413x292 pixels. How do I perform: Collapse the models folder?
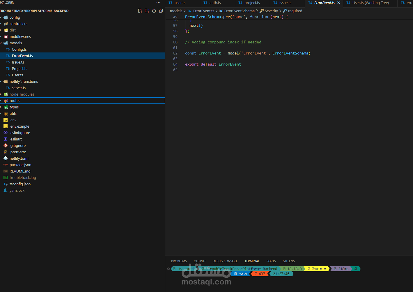(82, 43)
